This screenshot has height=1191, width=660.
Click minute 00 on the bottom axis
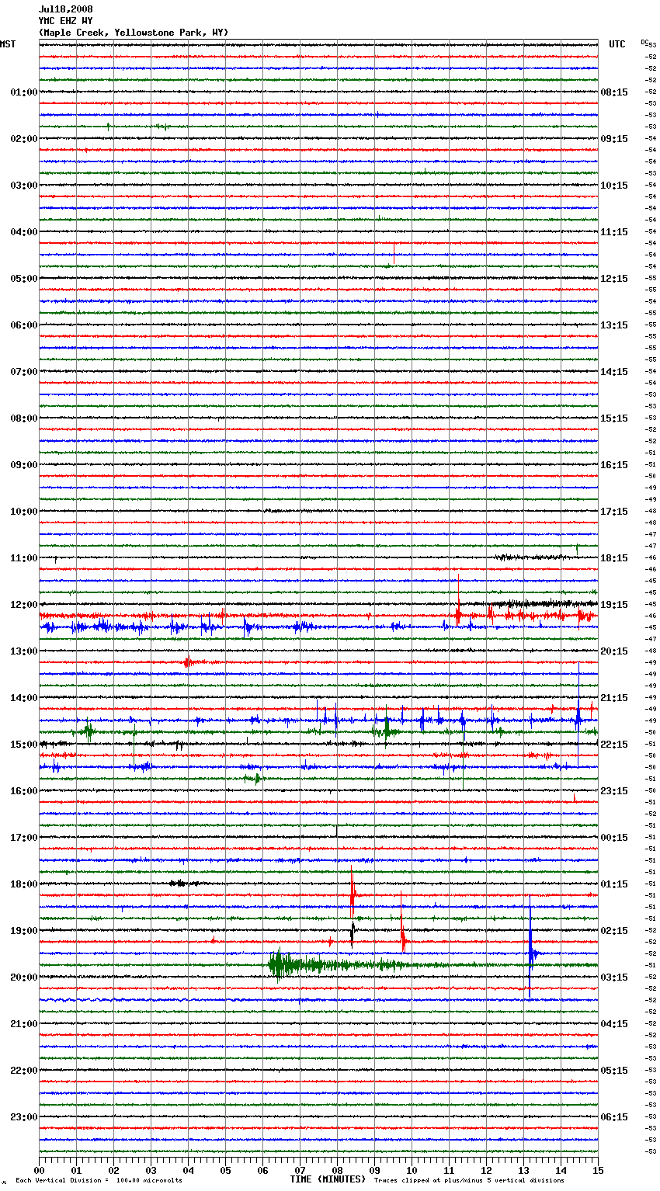coord(39,1170)
